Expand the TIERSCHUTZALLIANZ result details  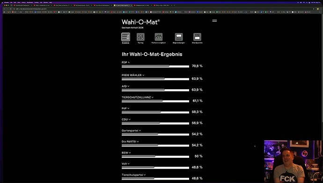tap(153, 98)
